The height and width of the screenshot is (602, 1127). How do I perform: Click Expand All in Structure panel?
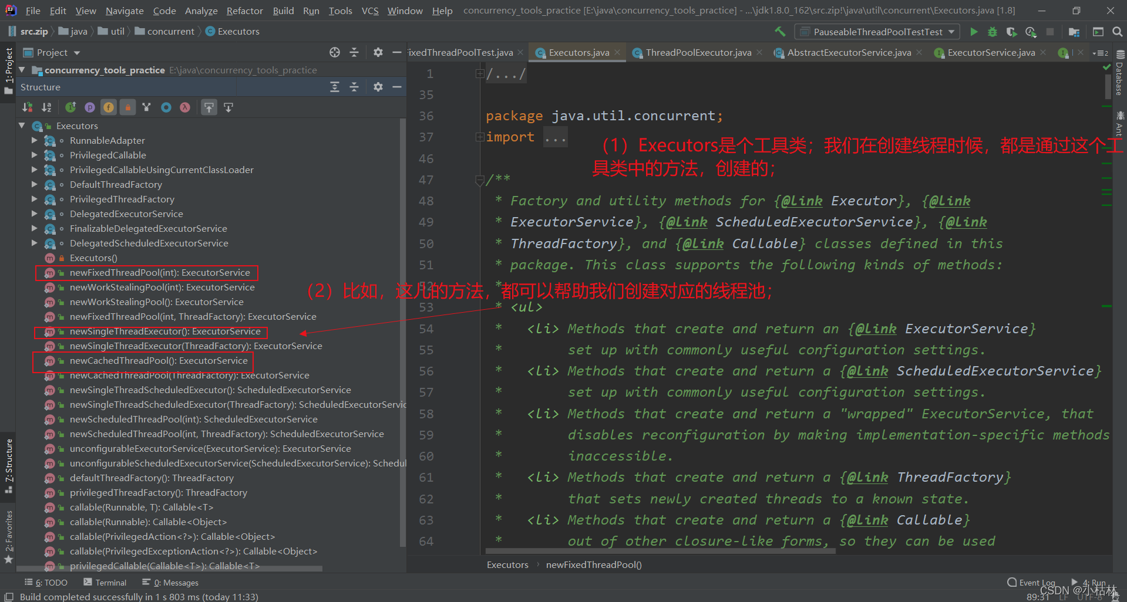334,87
